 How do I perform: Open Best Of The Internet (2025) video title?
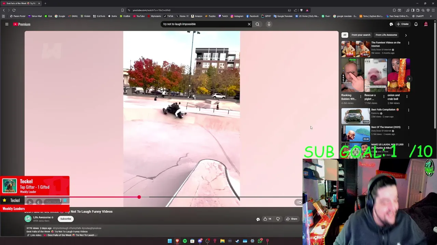coord(386,127)
